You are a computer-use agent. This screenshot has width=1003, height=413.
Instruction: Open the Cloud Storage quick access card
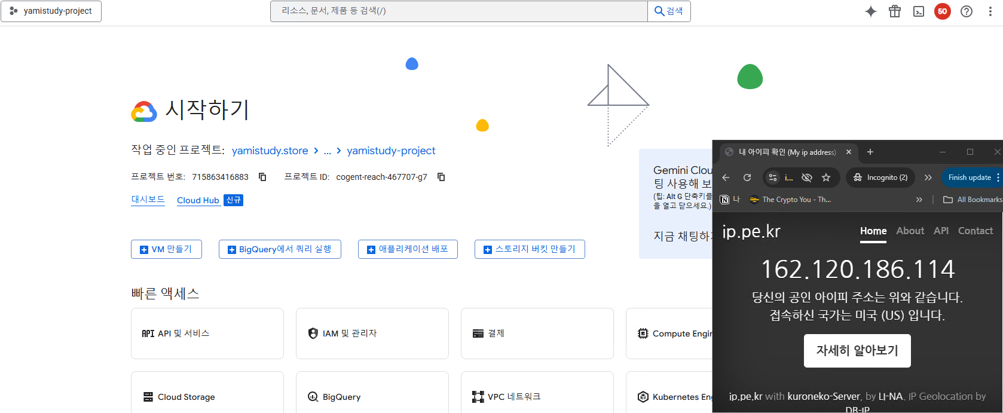[207, 393]
